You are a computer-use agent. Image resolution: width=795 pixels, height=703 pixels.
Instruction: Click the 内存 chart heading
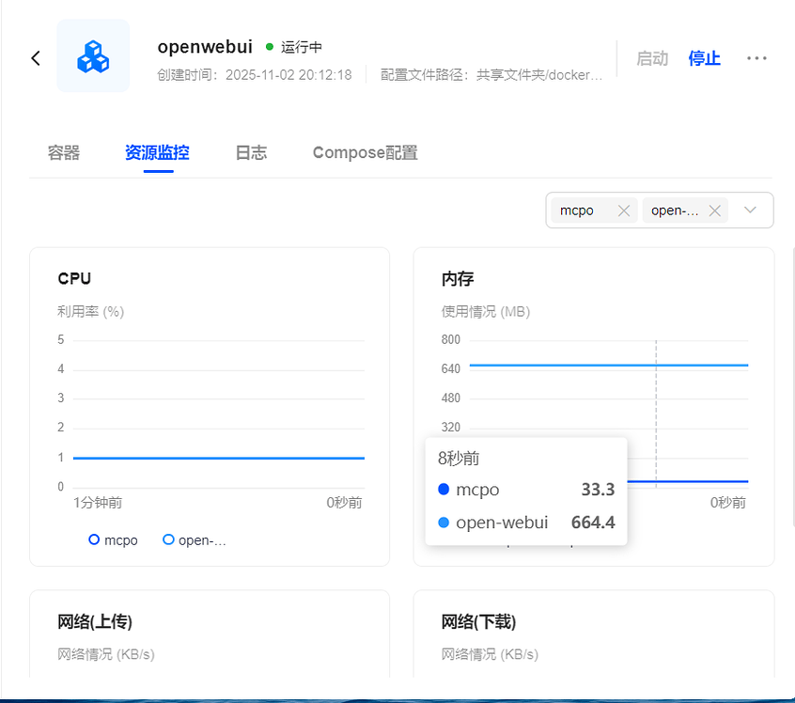point(458,278)
